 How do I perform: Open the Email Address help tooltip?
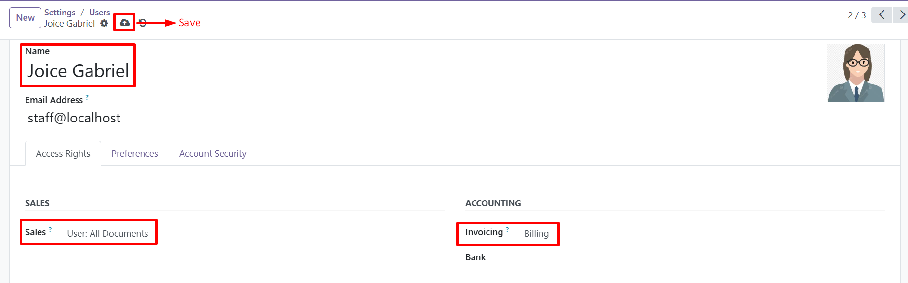[87, 97]
